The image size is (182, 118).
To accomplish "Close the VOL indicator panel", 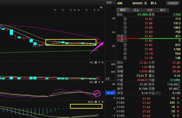I will [x=103, y=62].
